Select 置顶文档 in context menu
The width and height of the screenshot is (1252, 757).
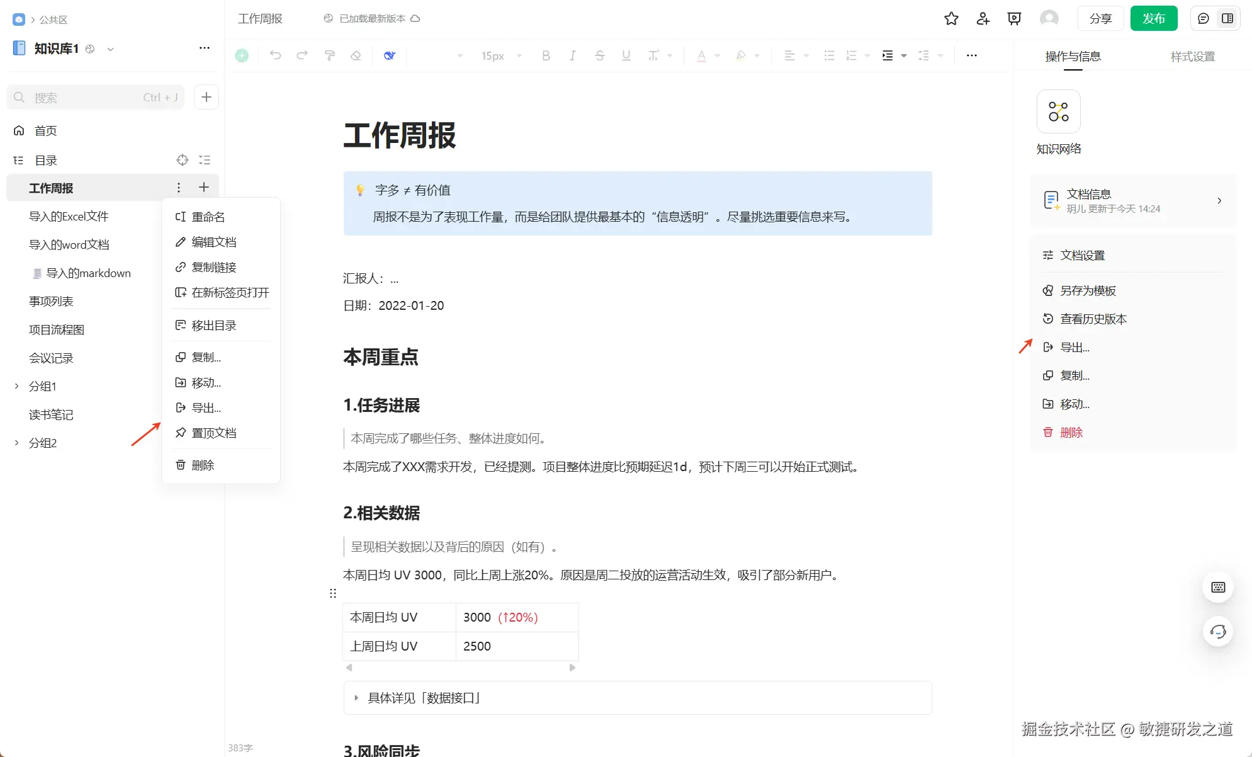pyautogui.click(x=214, y=433)
